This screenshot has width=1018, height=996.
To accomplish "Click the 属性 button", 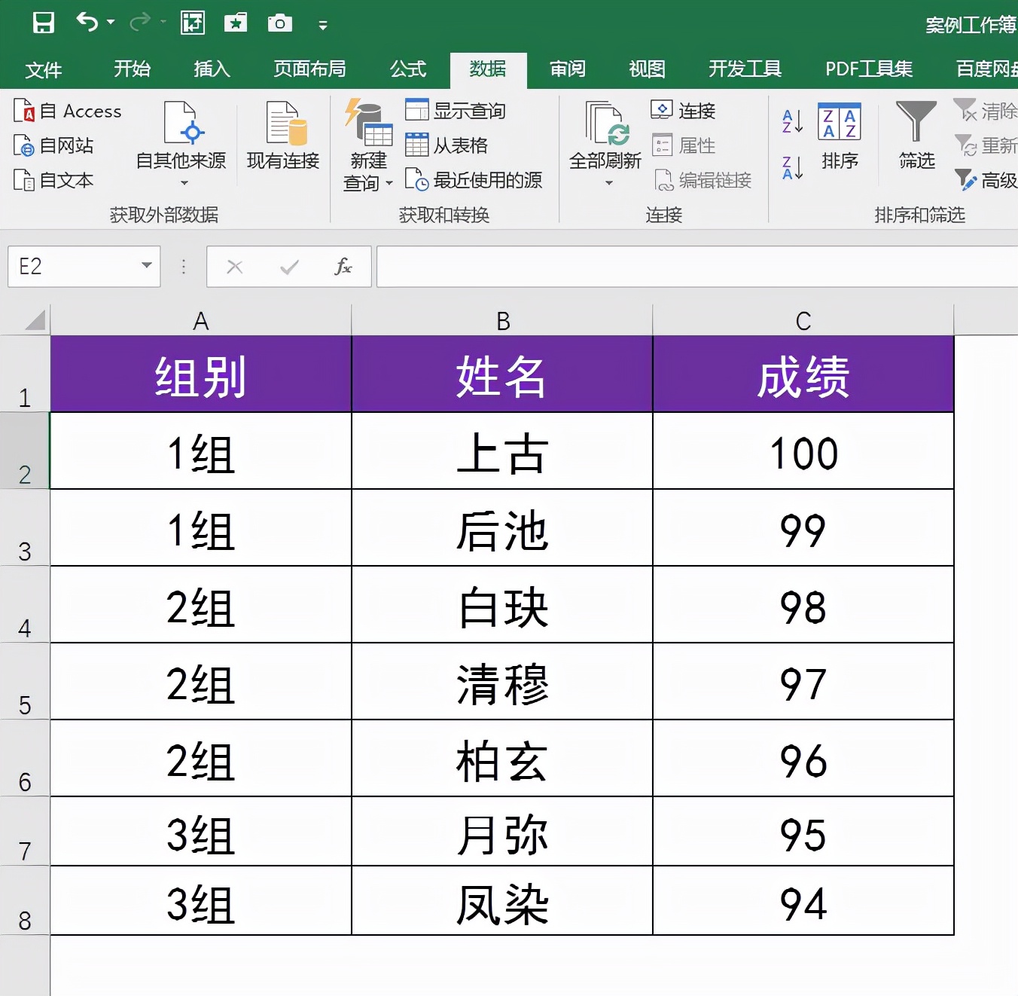I will pos(683,145).
